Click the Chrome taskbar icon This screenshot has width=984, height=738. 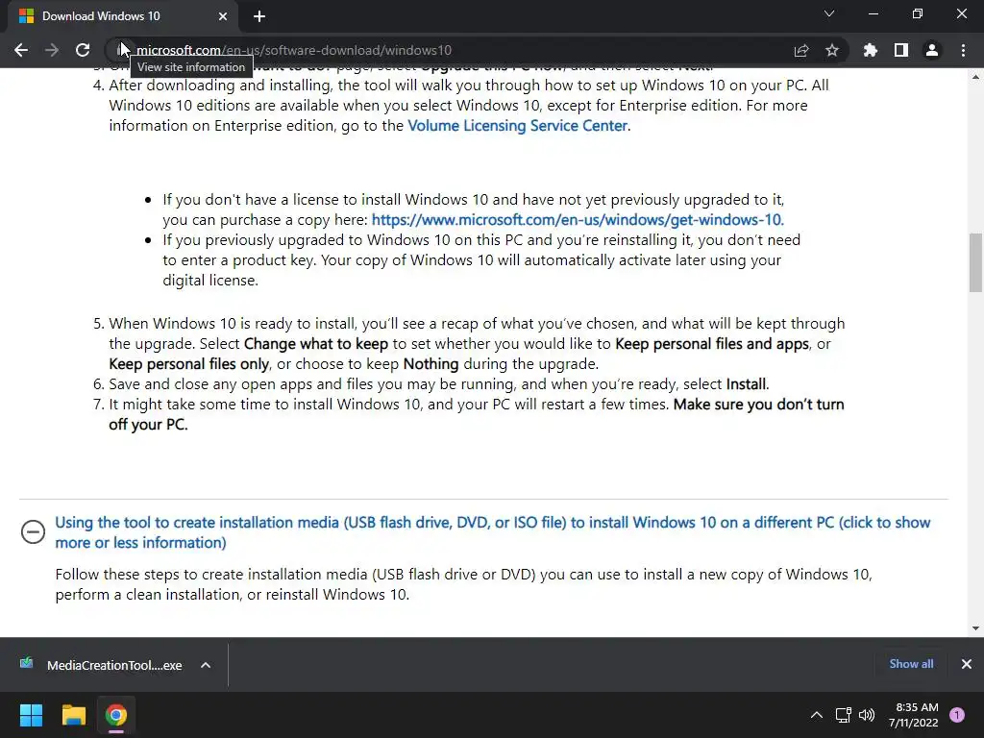pyautogui.click(x=116, y=715)
